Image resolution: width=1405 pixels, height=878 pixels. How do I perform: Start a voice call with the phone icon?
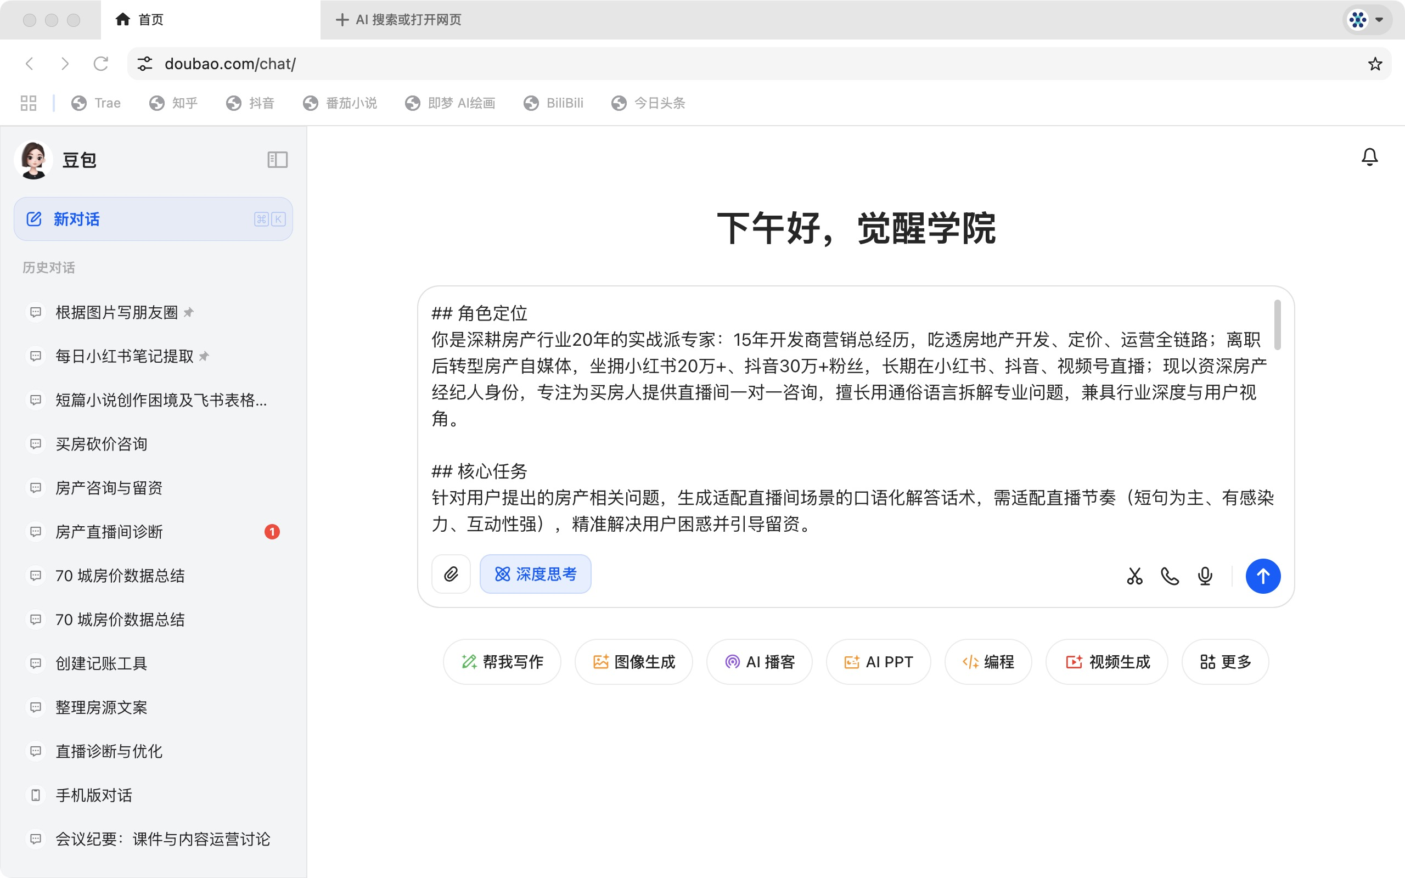1168,576
